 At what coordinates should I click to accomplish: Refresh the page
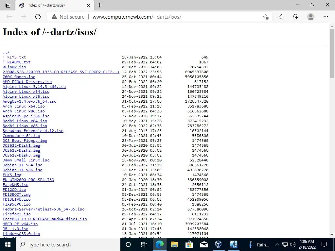coord(38,17)
